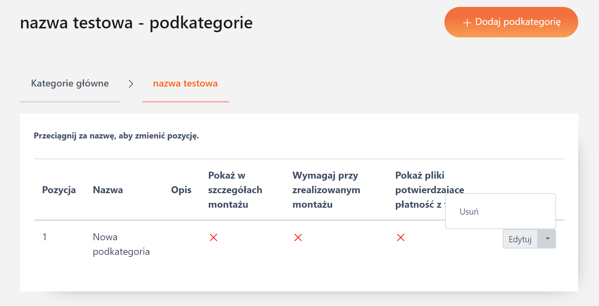
Task: Click red X under Wymagaj przy zrealizowanym montażu
Action: point(298,237)
